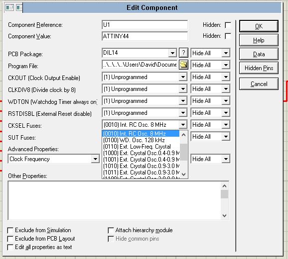Select (1000) Ext. Crystal Osc. 0.4-0.9 option
Screen dimensions: 288x259
coord(141,153)
